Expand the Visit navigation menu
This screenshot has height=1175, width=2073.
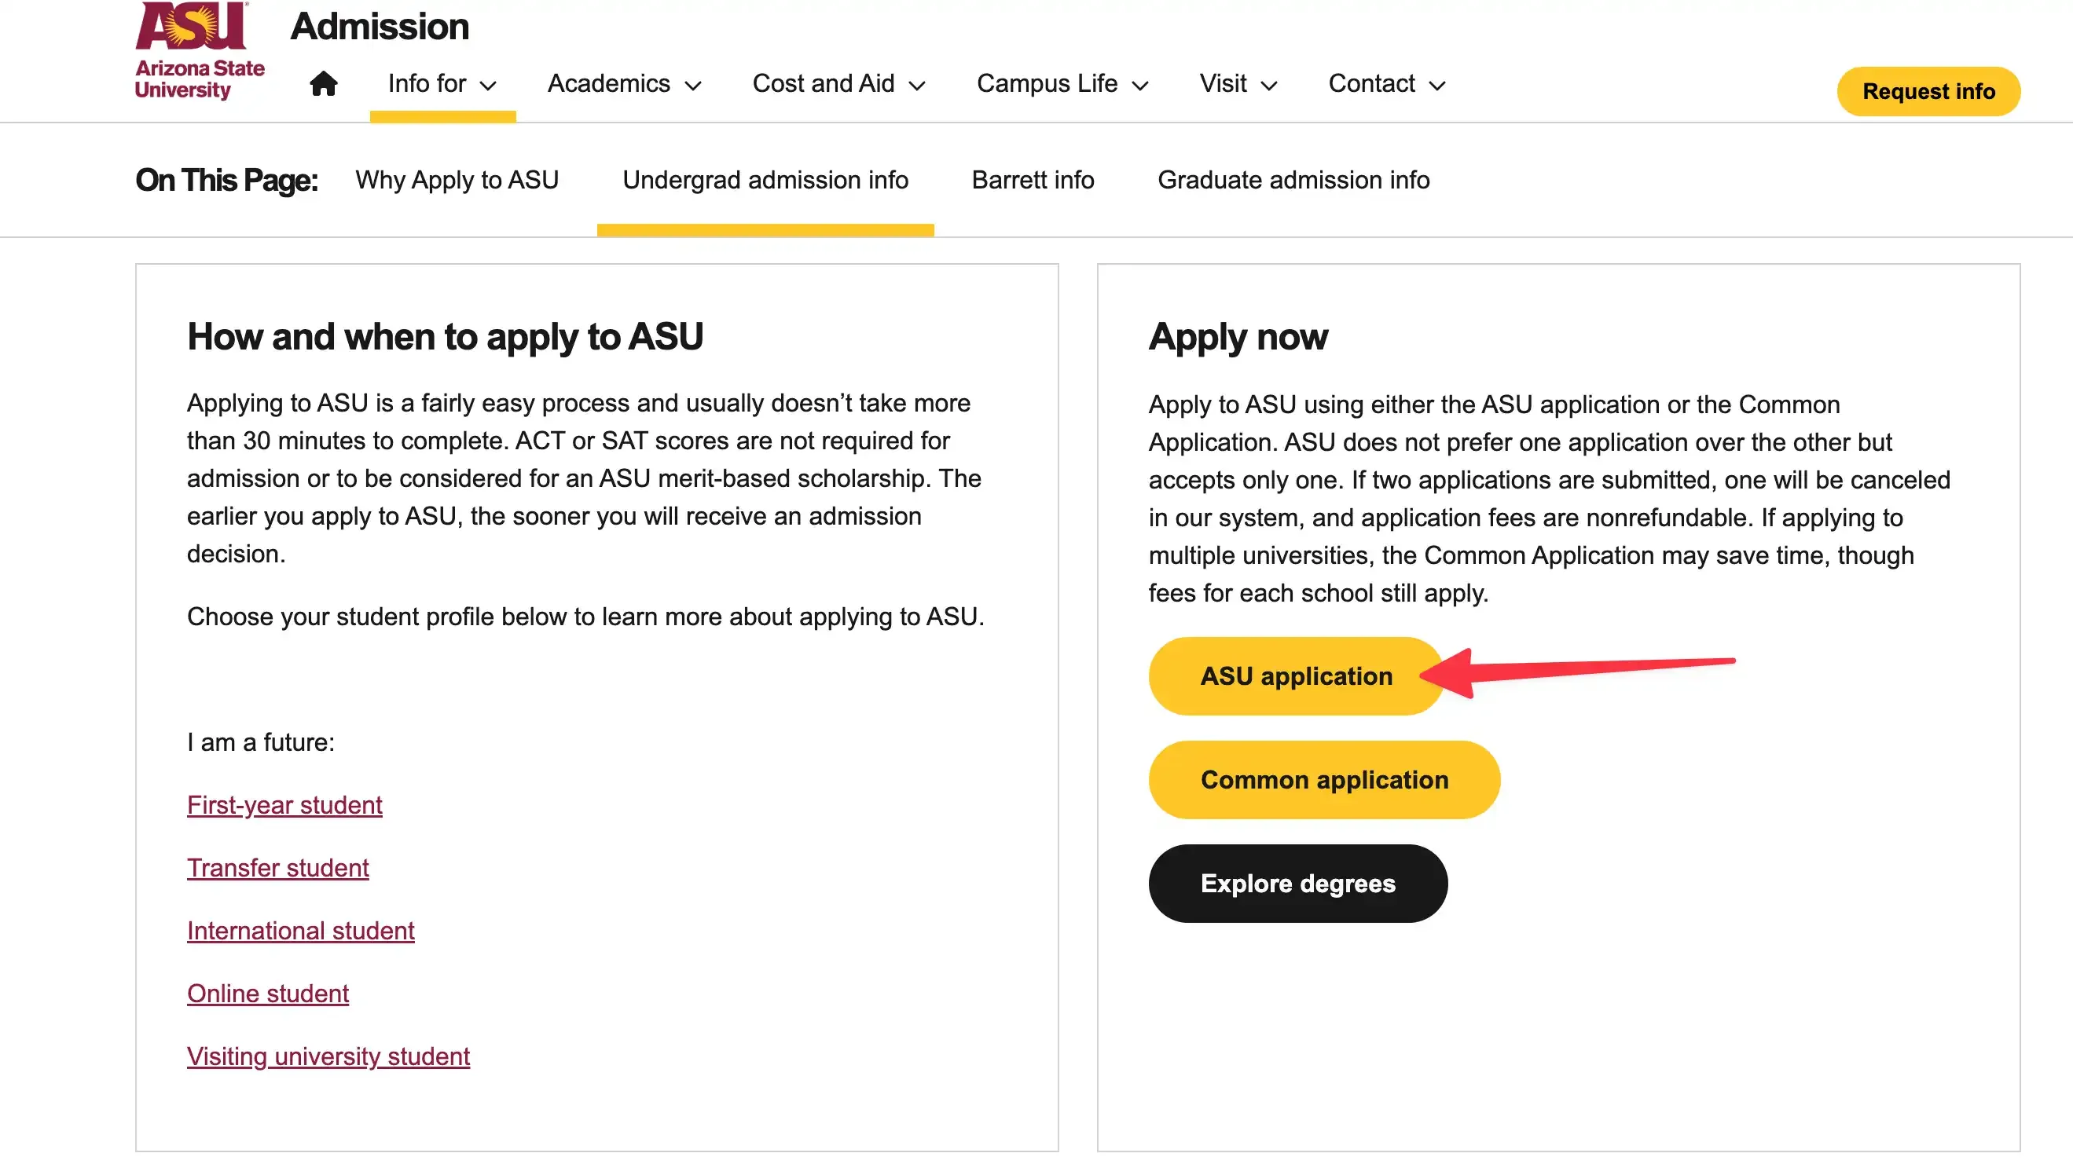(x=1238, y=84)
